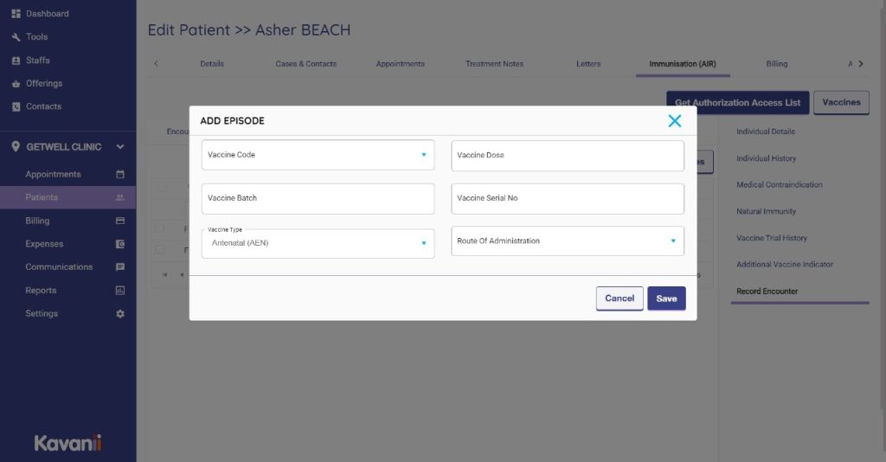This screenshot has width=886, height=462.
Task: Open Route Of Administration dropdown
Action: [x=673, y=241]
